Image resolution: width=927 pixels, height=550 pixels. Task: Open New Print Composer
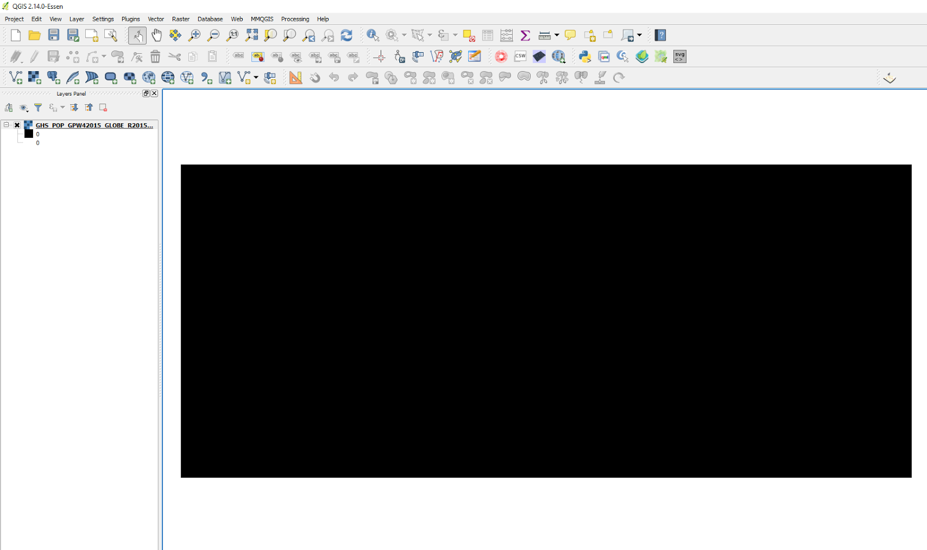92,35
